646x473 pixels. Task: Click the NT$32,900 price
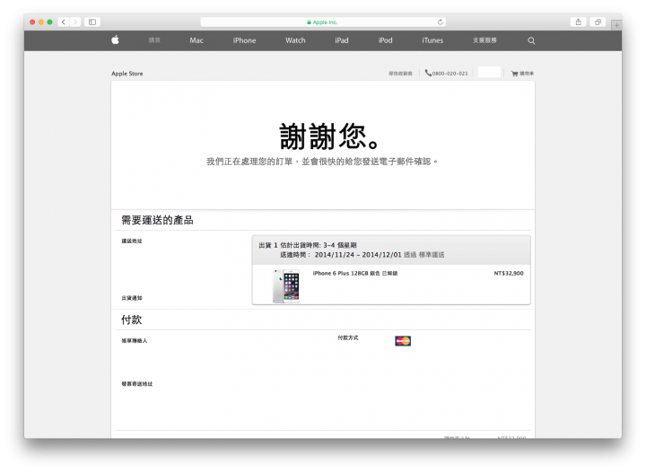point(509,273)
